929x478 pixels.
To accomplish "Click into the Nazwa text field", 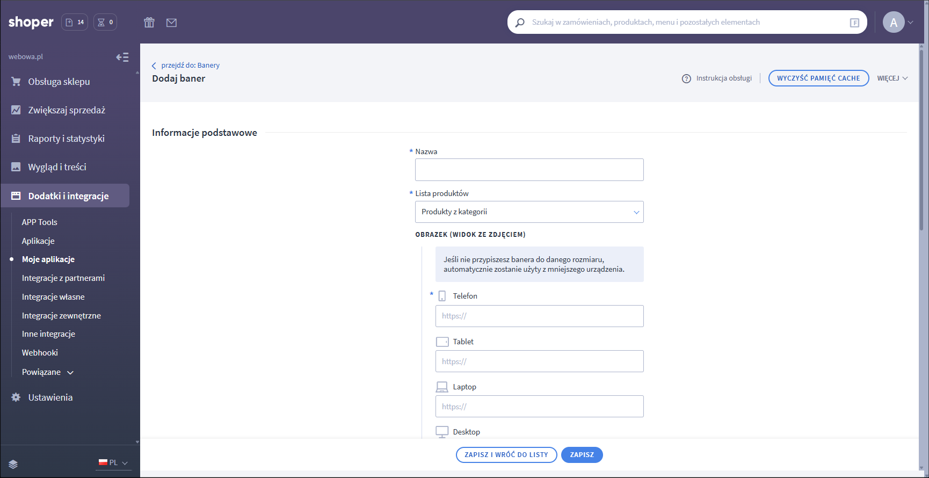I will 529,170.
